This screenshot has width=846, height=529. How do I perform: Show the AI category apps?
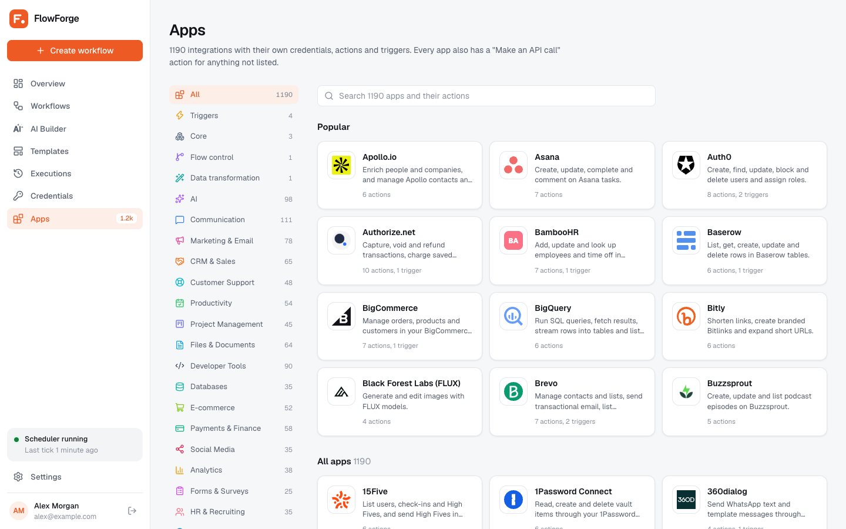point(234,199)
